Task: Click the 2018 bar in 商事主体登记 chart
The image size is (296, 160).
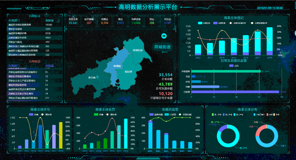Action: [269, 41]
